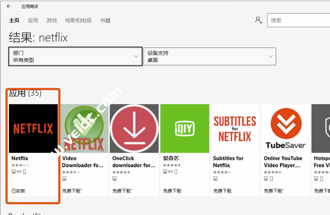Screen dimensions: 330x215
Task: Open the iQIYI green app icon
Action: click(185, 129)
